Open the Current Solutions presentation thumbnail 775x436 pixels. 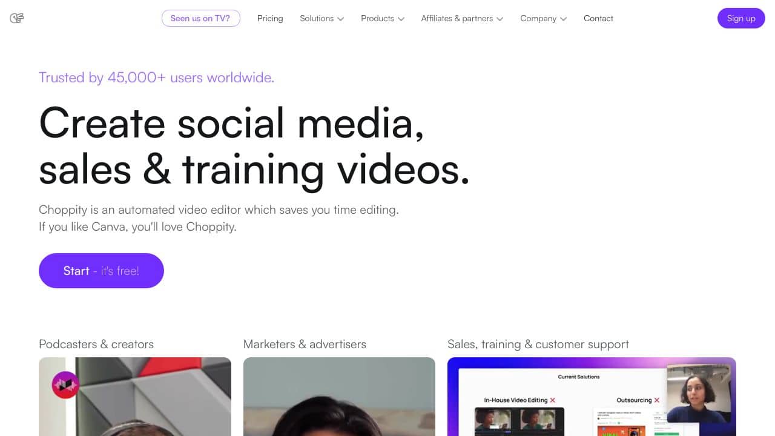click(x=592, y=397)
